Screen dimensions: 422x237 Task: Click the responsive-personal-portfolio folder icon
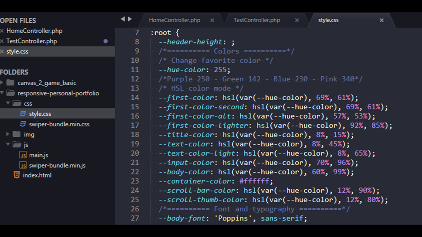[11, 93]
